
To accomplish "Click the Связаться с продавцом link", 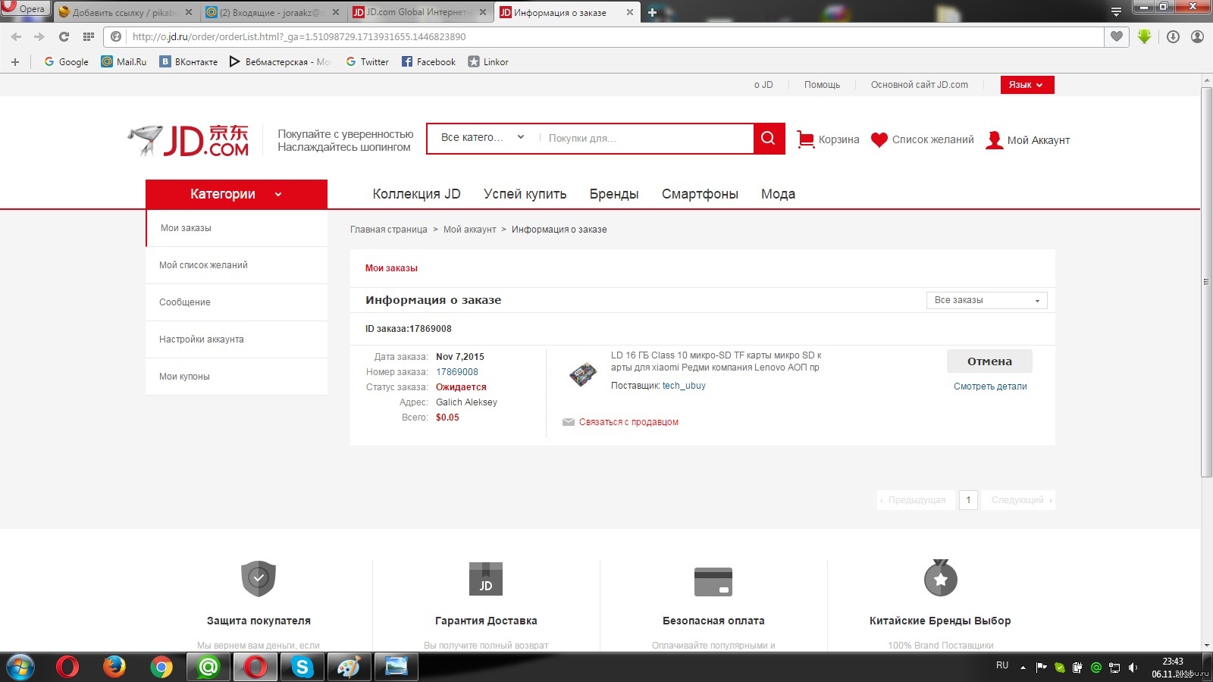I will tap(628, 422).
